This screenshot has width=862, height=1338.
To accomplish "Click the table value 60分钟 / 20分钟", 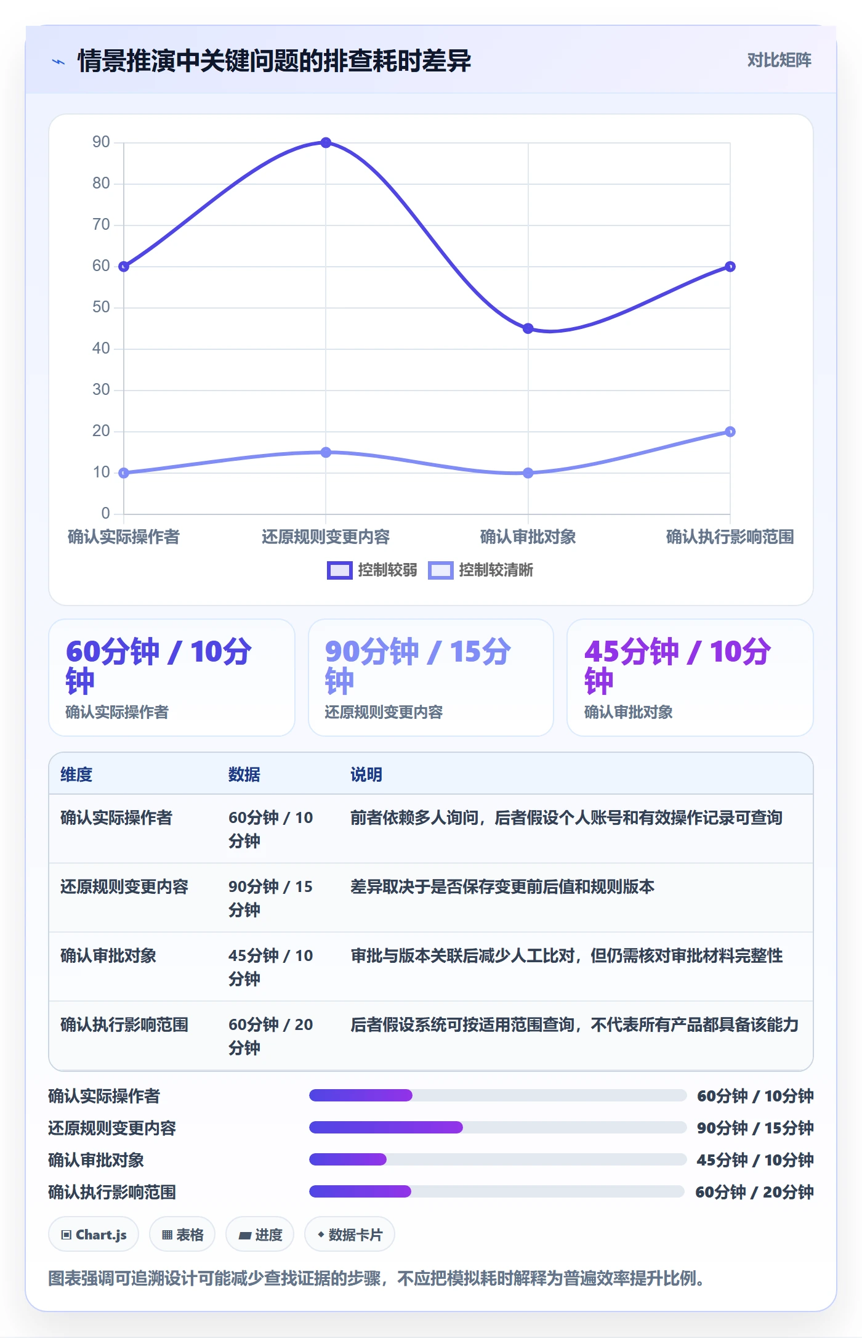I will coord(271,1036).
